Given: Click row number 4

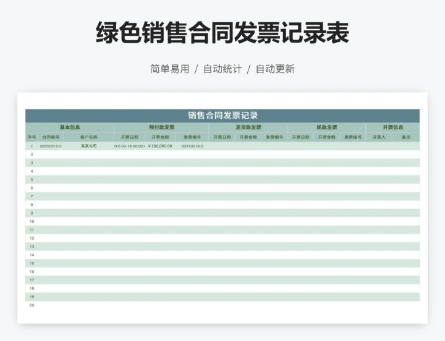Looking at the screenshot, I should pos(32,171).
